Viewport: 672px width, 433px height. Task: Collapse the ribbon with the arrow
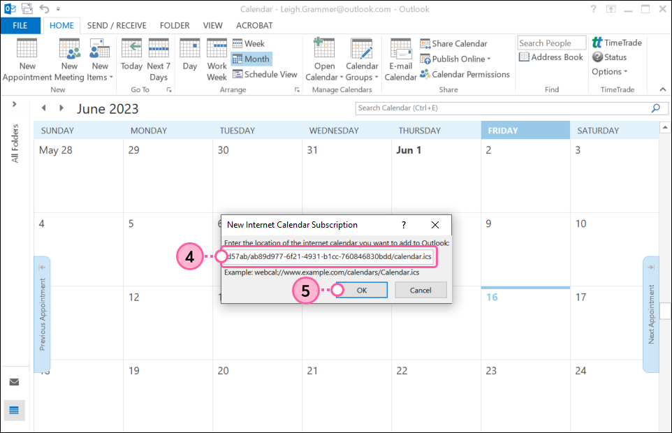click(663, 89)
